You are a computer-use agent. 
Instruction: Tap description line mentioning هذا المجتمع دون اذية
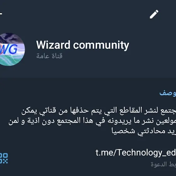(x=92, y=121)
